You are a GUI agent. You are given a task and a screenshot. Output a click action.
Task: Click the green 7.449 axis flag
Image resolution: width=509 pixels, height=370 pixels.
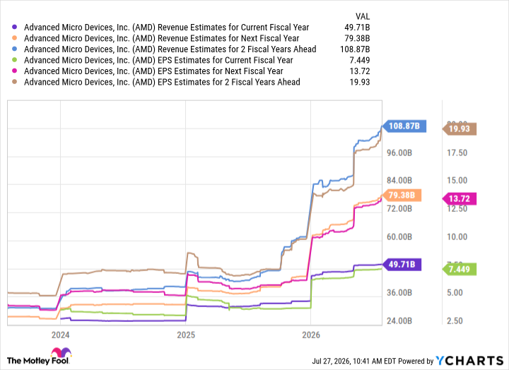[x=460, y=269]
